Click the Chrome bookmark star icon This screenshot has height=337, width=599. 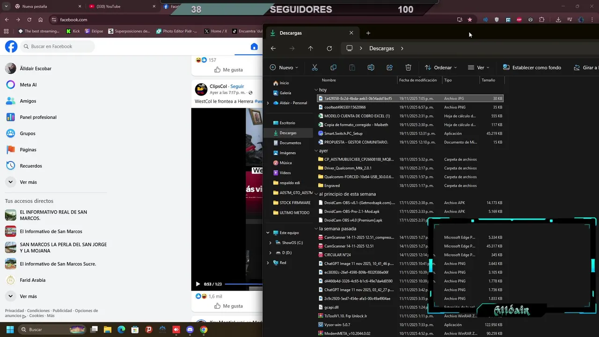[470, 20]
